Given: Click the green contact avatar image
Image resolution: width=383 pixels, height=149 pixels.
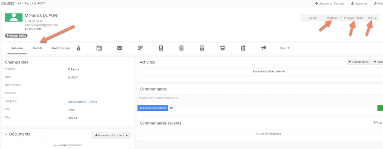Looking at the screenshot, I should tap(14, 17).
